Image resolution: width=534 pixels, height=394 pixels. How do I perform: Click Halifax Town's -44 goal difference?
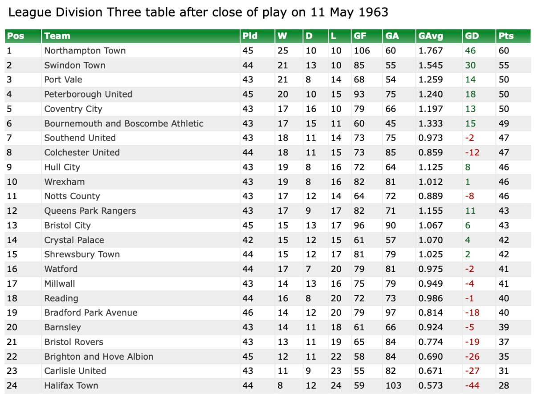click(472, 386)
